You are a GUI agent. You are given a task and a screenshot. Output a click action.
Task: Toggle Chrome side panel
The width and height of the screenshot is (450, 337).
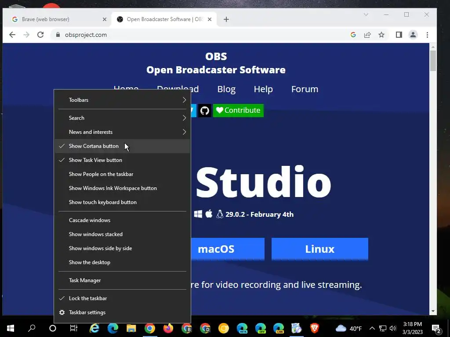point(399,35)
